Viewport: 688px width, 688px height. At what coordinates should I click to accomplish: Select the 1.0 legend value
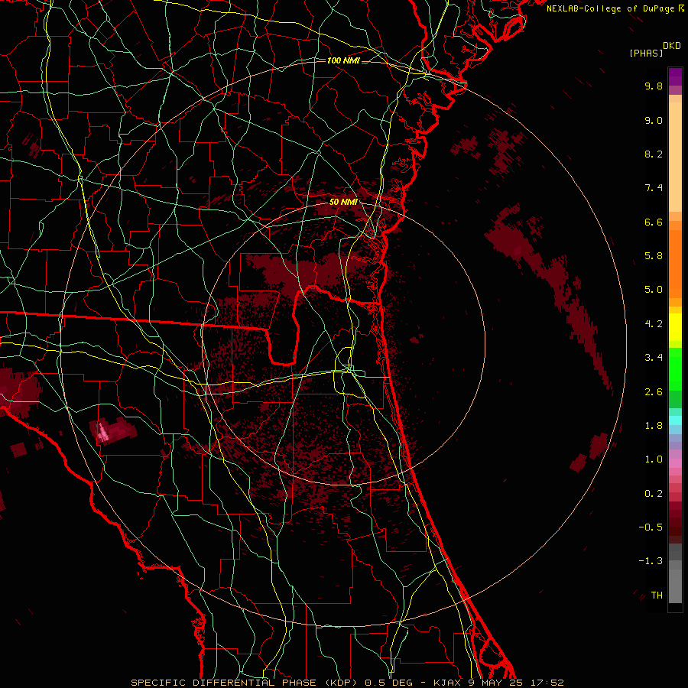tap(654, 459)
